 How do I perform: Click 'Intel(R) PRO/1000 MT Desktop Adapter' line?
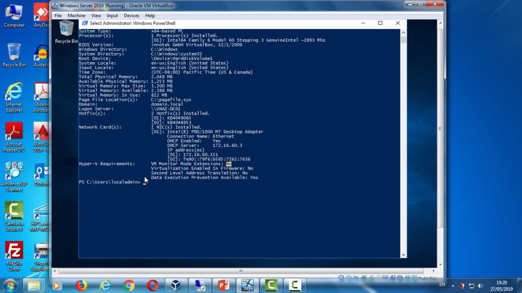[215, 131]
